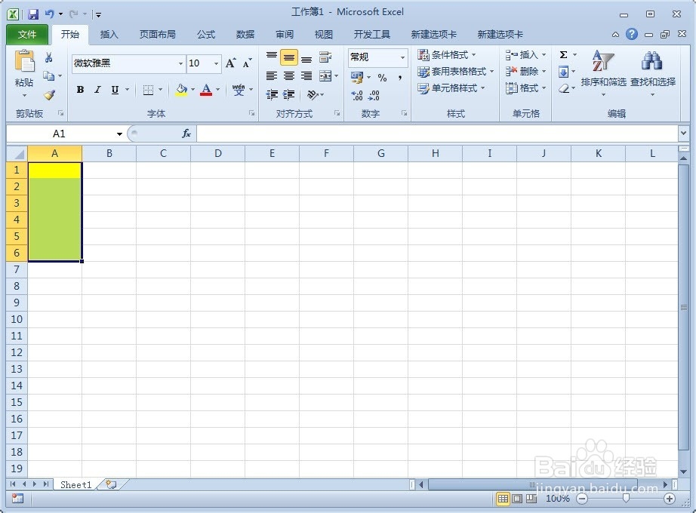Click the Paste clipboard icon
This screenshot has width=696, height=513.
pos(24,61)
